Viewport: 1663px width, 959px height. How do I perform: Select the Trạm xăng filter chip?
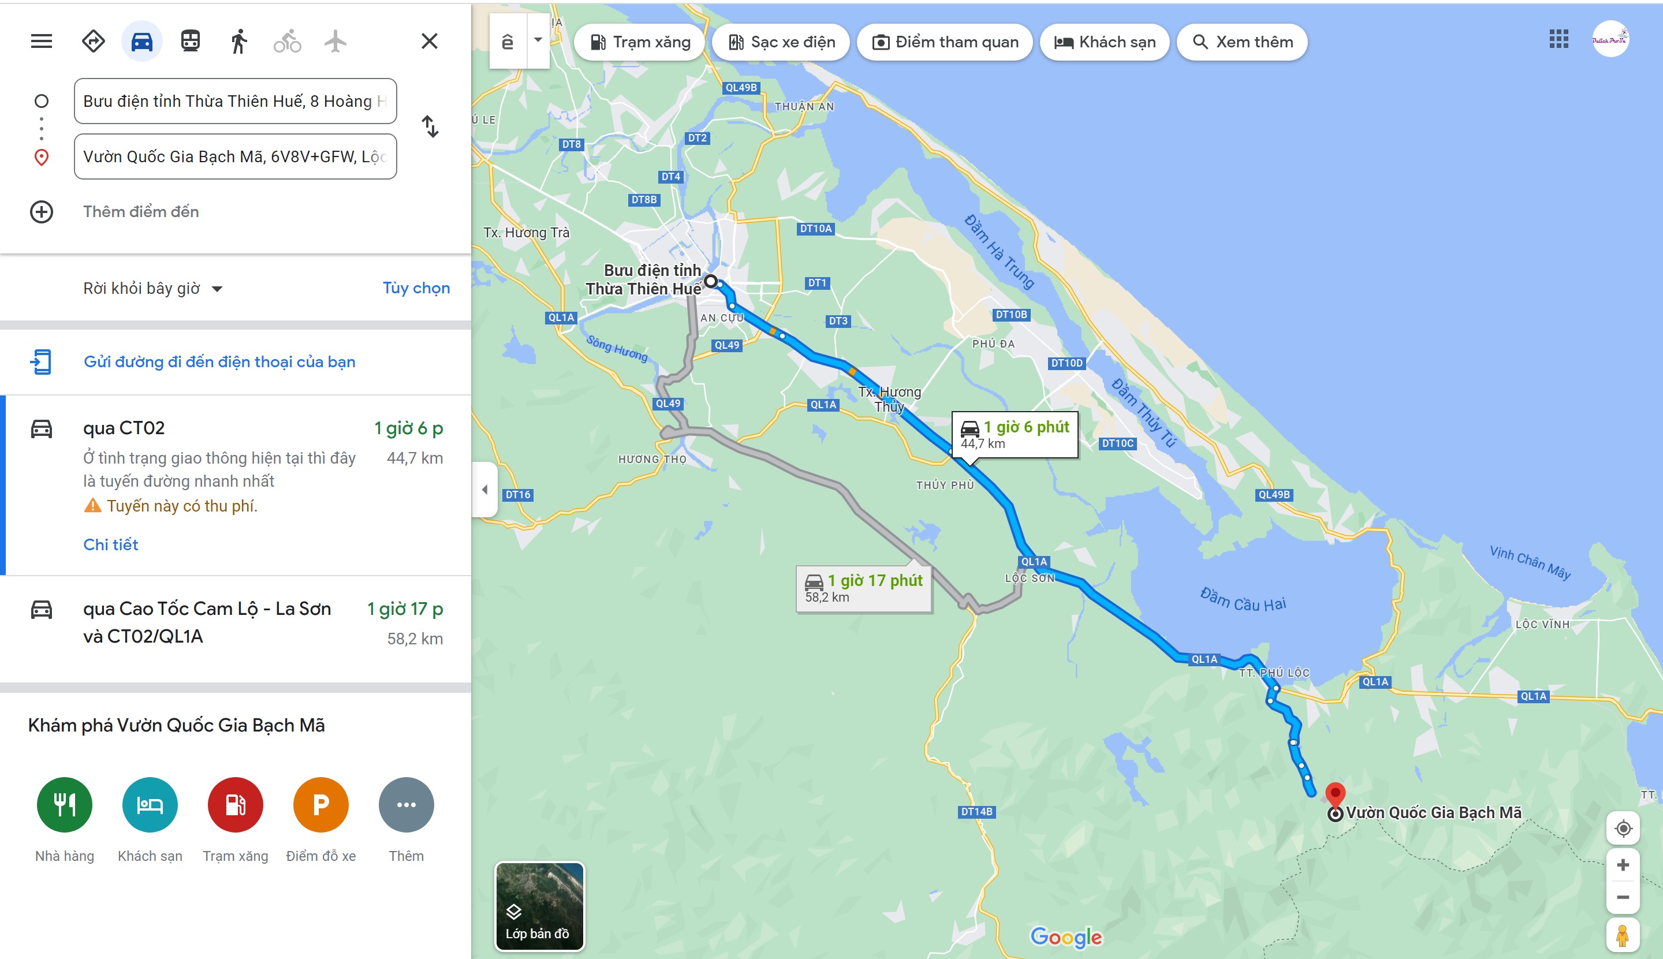(640, 42)
